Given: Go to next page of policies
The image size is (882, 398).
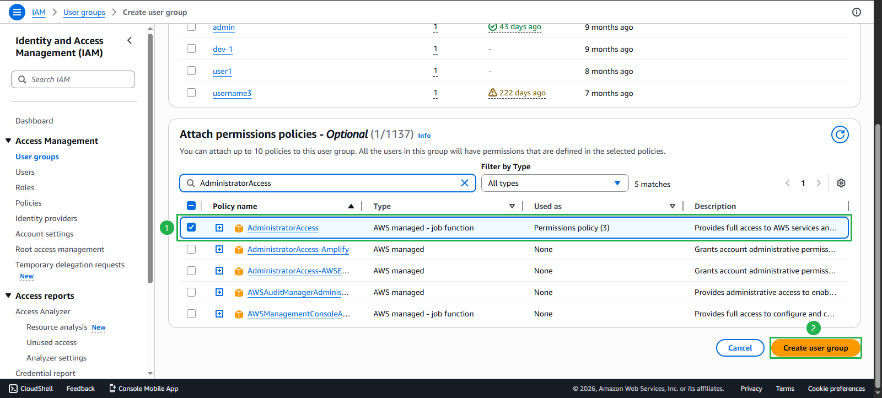Looking at the screenshot, I should [x=819, y=183].
